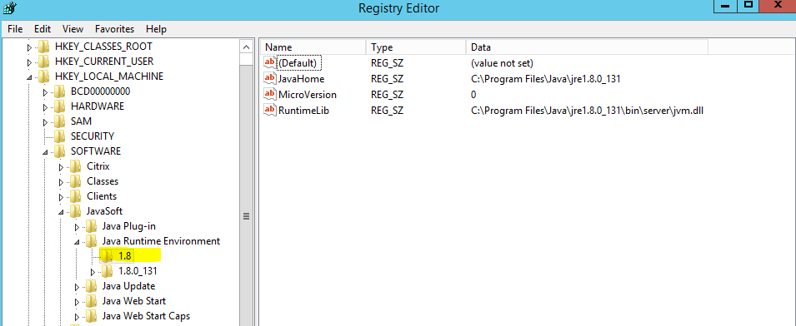Click the JavaSoft folder icon
Screen dimensions: 796x326
click(x=76, y=211)
